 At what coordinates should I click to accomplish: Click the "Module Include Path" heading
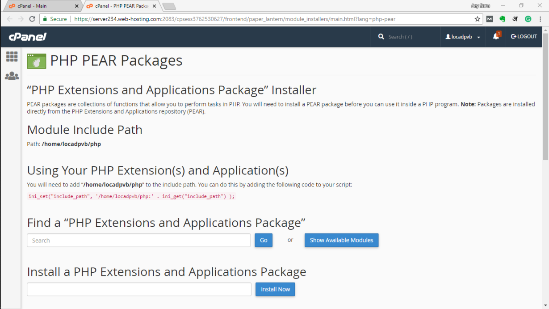[x=85, y=130]
